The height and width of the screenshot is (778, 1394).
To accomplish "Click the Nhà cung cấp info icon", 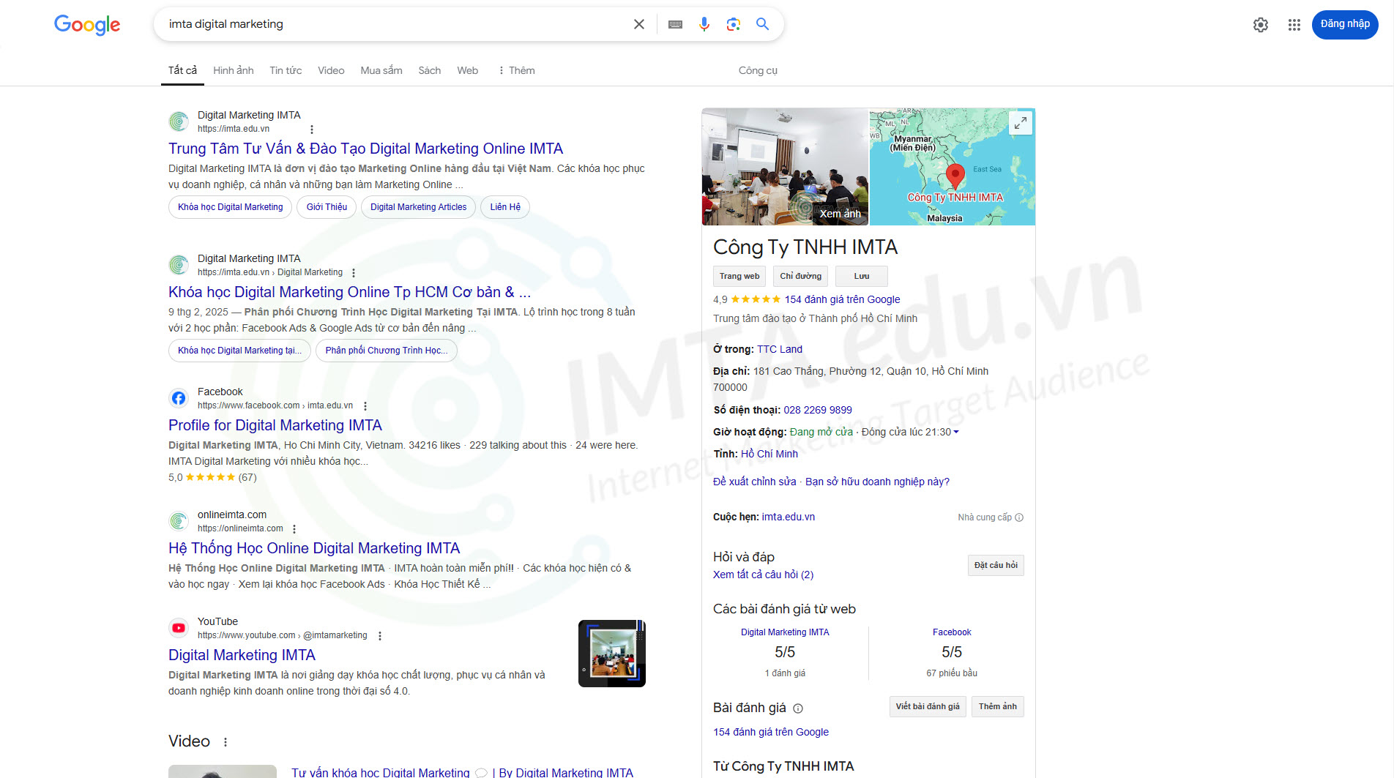I will coord(1019,517).
